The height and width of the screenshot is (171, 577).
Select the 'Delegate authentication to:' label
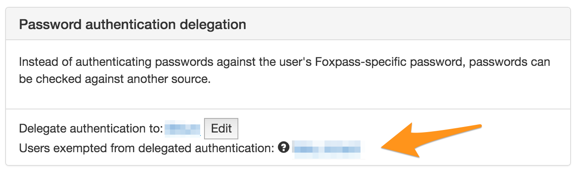90,128
